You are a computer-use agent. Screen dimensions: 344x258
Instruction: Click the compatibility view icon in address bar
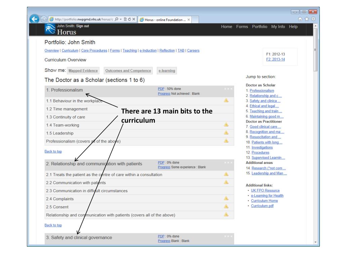125,19
